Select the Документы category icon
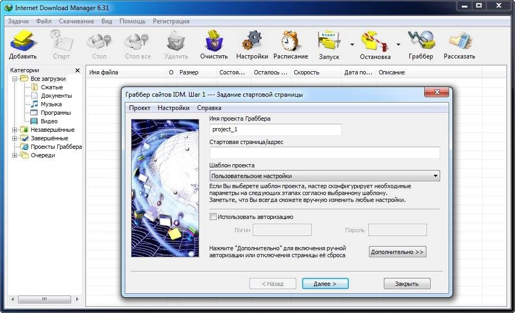The width and height of the screenshot is (515, 313). tap(35, 96)
